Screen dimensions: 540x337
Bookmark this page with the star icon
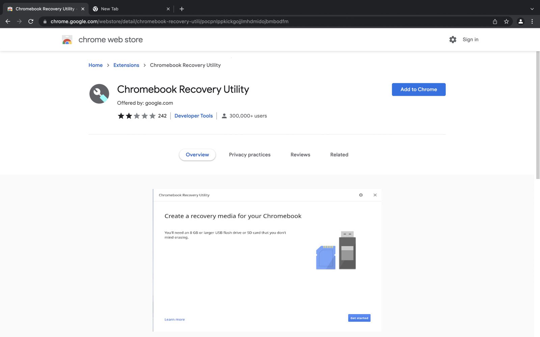tap(506, 22)
